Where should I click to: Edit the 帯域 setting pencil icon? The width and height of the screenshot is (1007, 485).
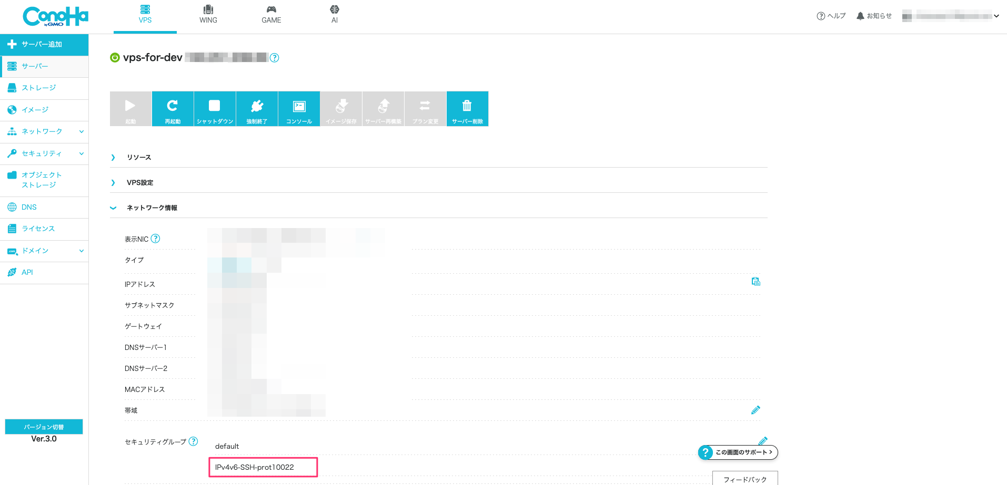click(756, 410)
